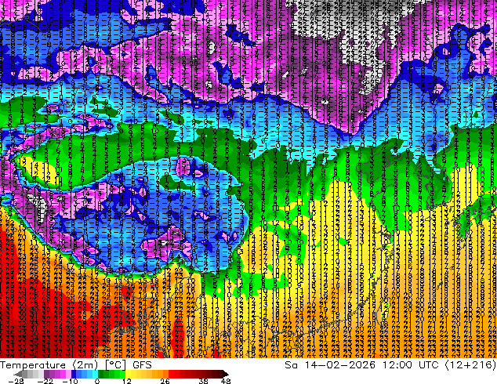Click the "GFS" model name
497x384 pixels.
(x=142, y=365)
